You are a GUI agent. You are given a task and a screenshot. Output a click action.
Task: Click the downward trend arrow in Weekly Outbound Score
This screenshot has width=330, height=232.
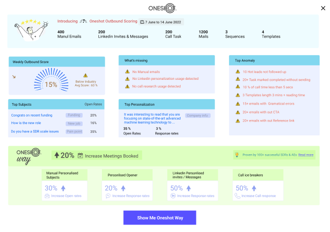[x=14, y=77]
